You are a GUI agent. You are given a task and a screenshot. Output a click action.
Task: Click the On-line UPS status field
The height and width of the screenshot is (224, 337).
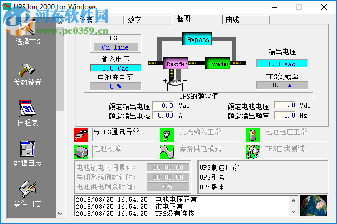point(116,47)
